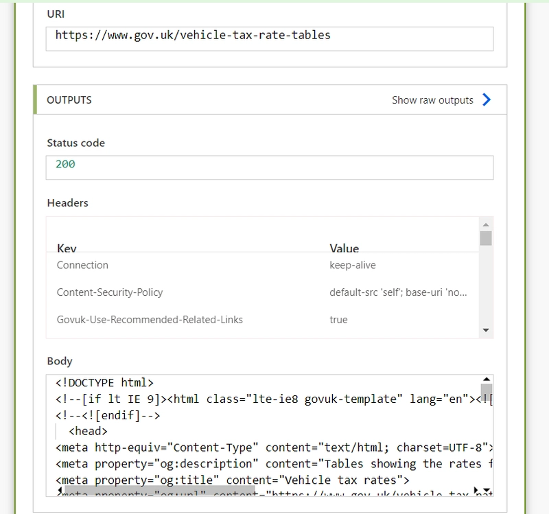
Task: Click the truncated default-src value cell
Action: [398, 292]
